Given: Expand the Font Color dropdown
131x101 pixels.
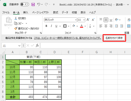Looking at the screenshot, I should (85, 26).
